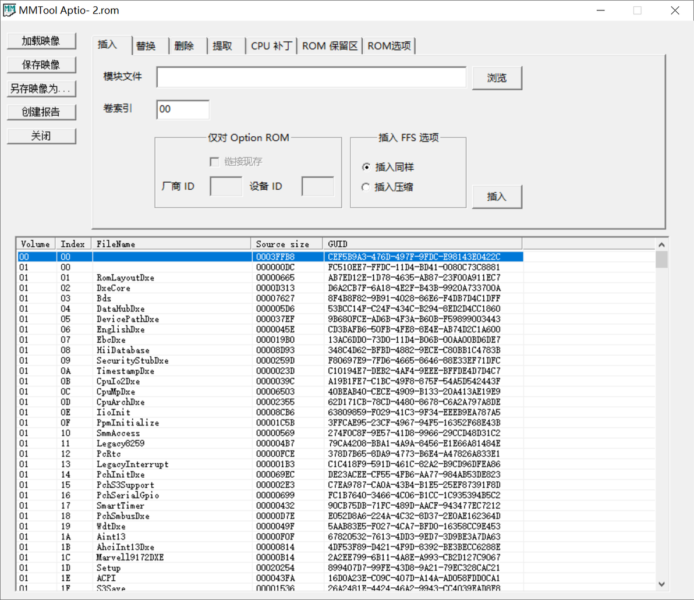Select the EbcDxe row
Viewport: 694px width, 600px height.
pos(270,340)
